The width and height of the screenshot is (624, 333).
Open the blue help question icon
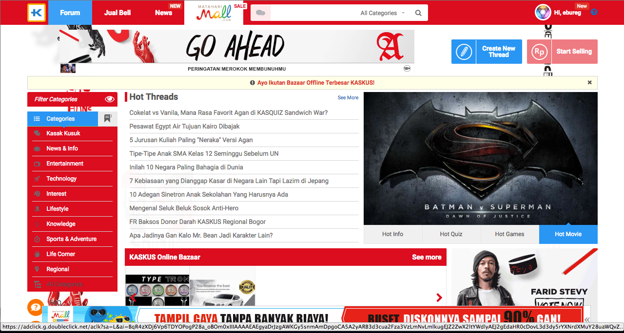[594, 13]
